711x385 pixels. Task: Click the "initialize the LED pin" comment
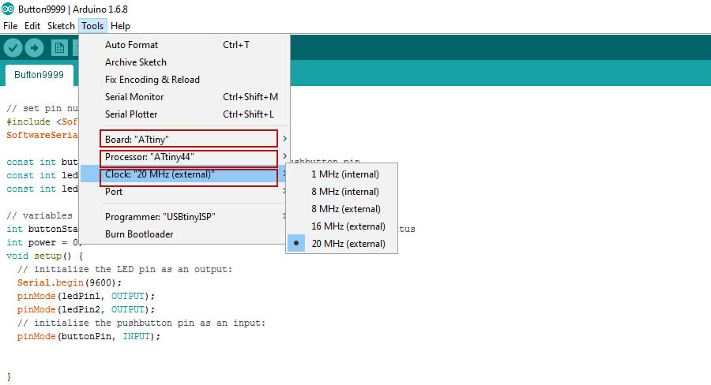(125, 269)
